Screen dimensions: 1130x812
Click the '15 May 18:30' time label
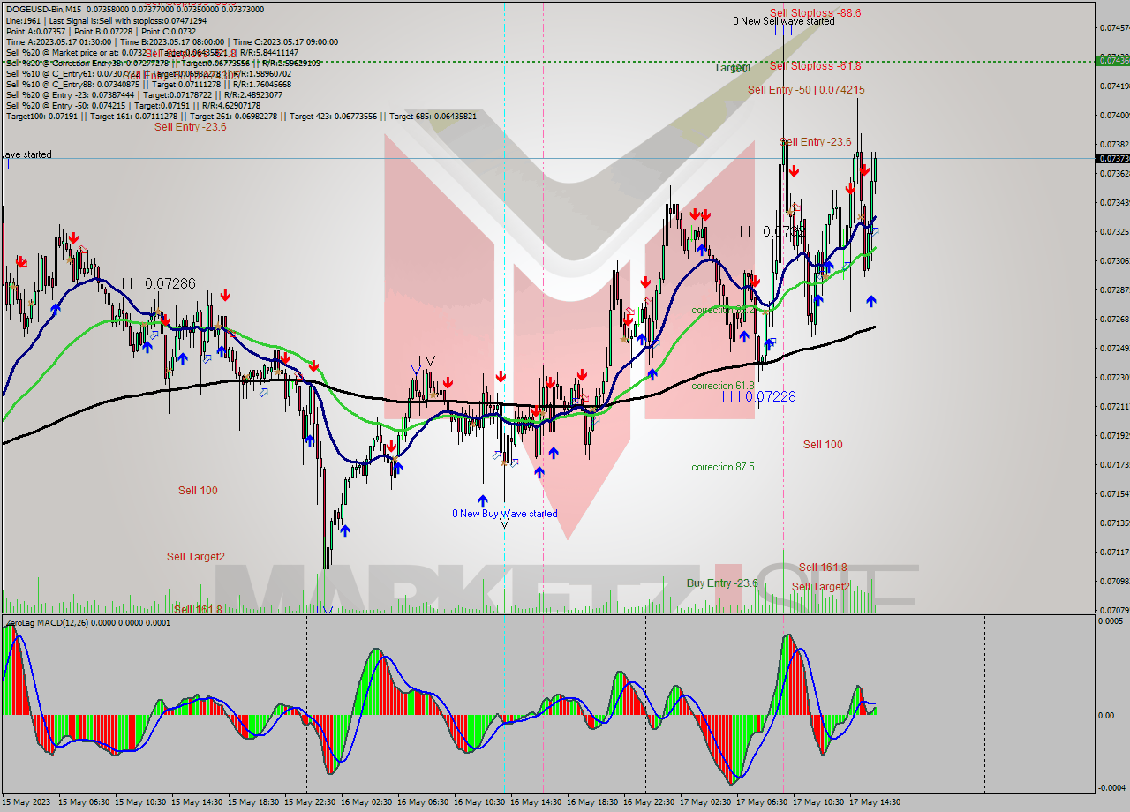click(253, 802)
